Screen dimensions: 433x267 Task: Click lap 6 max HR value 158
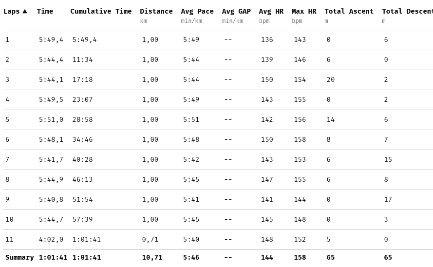coord(300,140)
